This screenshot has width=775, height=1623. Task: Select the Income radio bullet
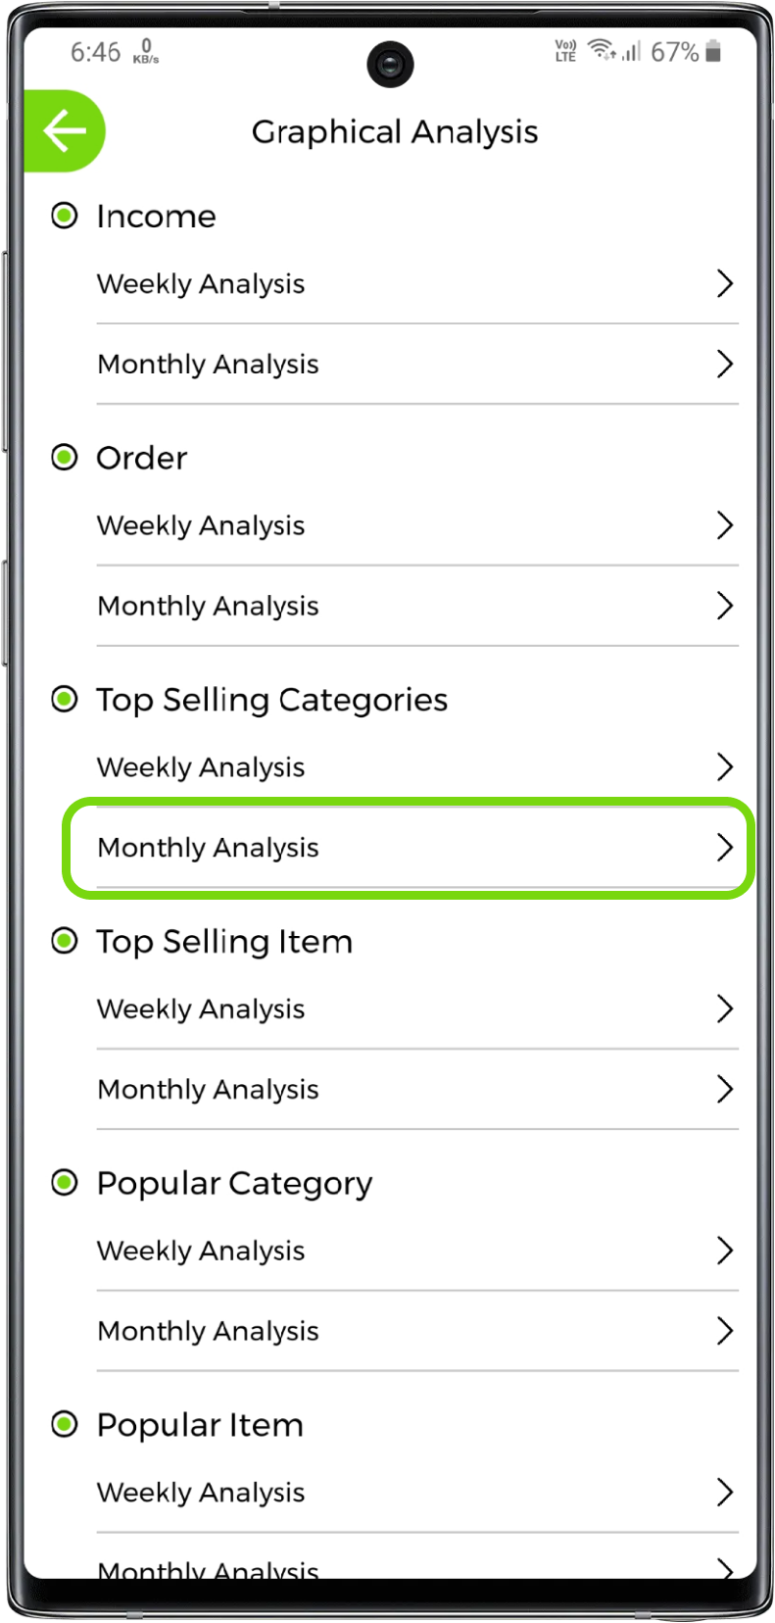65,216
